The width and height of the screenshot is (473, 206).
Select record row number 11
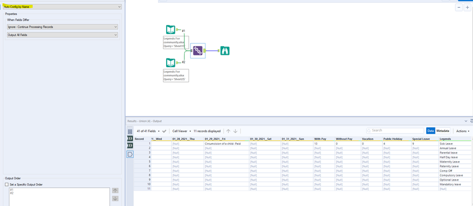pos(142,189)
